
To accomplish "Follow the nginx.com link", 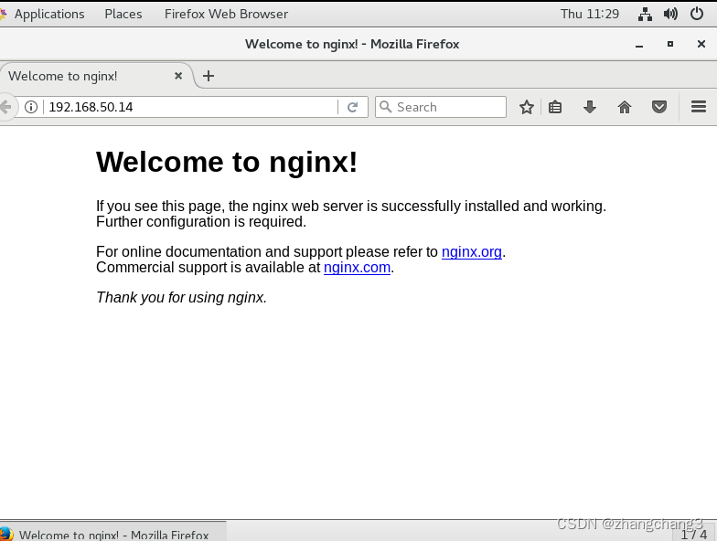I will click(x=357, y=267).
